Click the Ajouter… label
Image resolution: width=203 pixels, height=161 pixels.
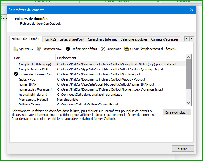point(26,49)
